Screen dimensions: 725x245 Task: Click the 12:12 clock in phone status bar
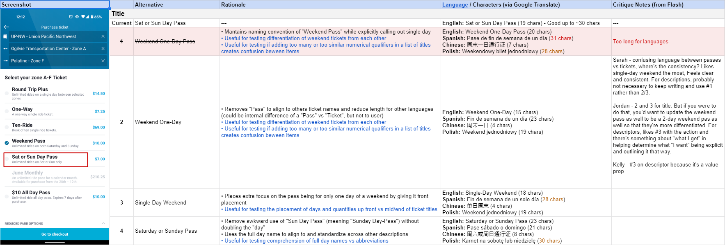(21, 17)
